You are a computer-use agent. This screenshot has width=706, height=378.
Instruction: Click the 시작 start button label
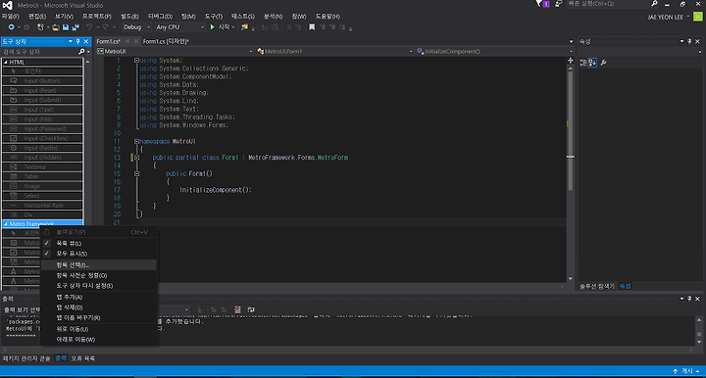click(x=225, y=27)
